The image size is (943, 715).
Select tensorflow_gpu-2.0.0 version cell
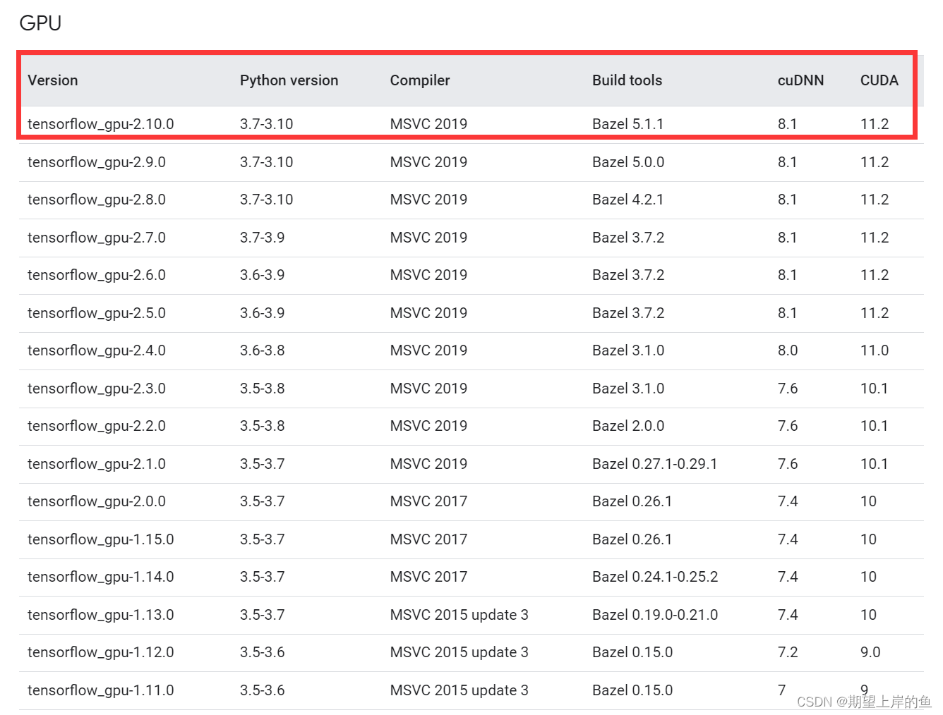pos(97,501)
